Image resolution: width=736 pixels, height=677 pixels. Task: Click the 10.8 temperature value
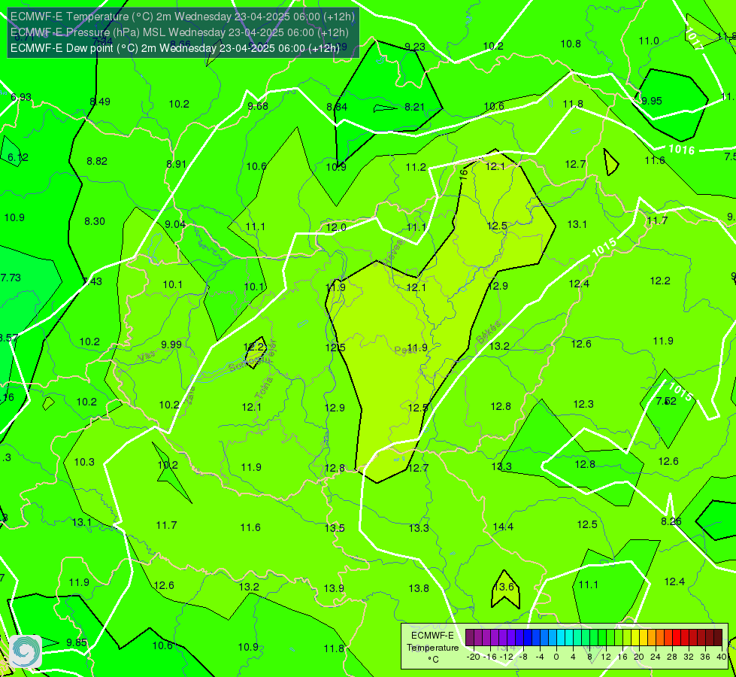pos(571,44)
